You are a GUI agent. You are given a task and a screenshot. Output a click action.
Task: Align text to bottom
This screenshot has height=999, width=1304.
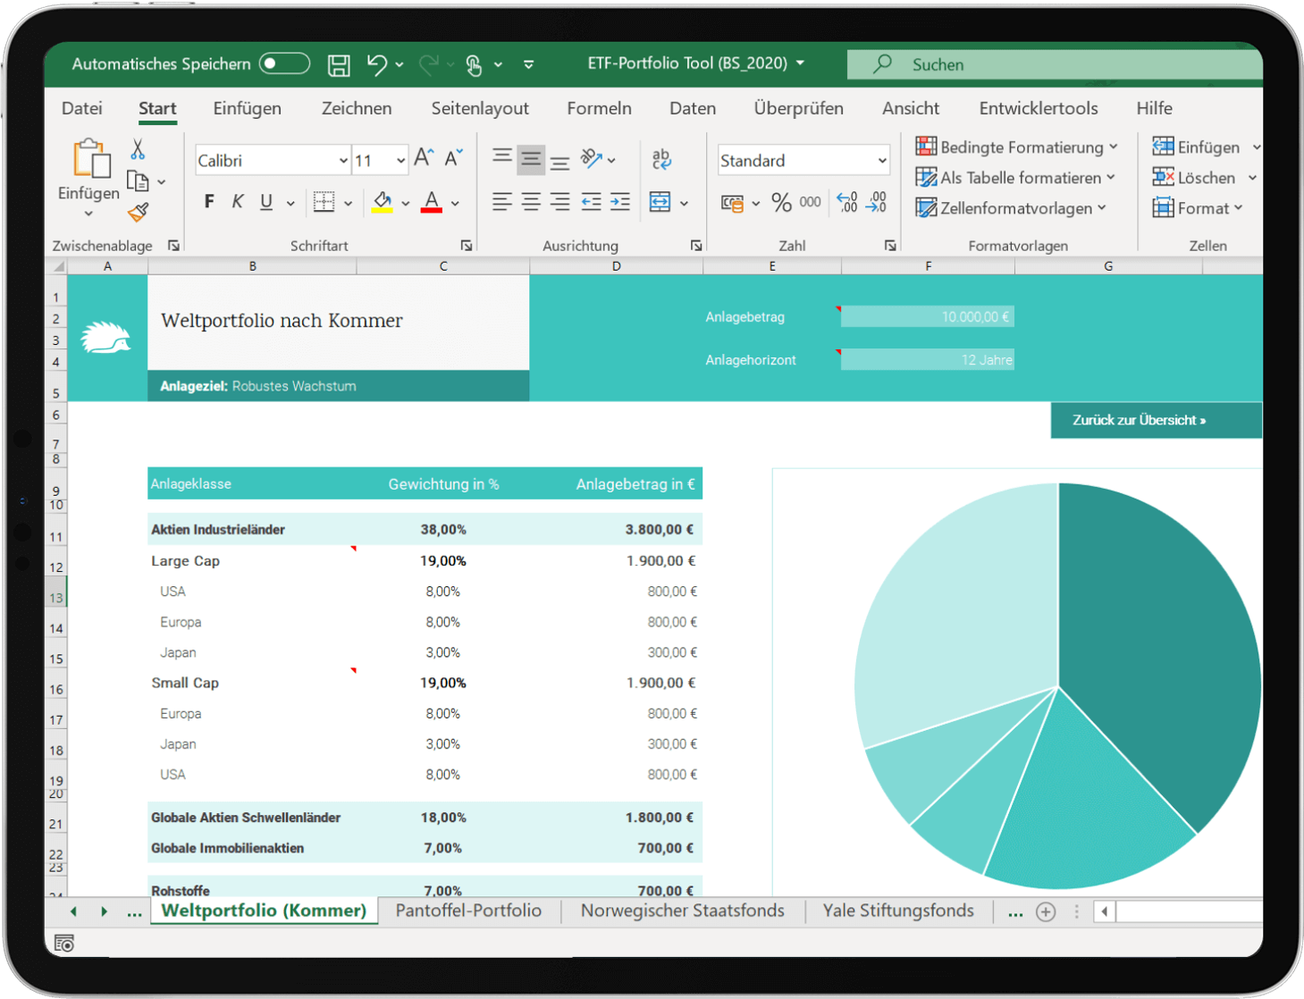click(x=559, y=162)
